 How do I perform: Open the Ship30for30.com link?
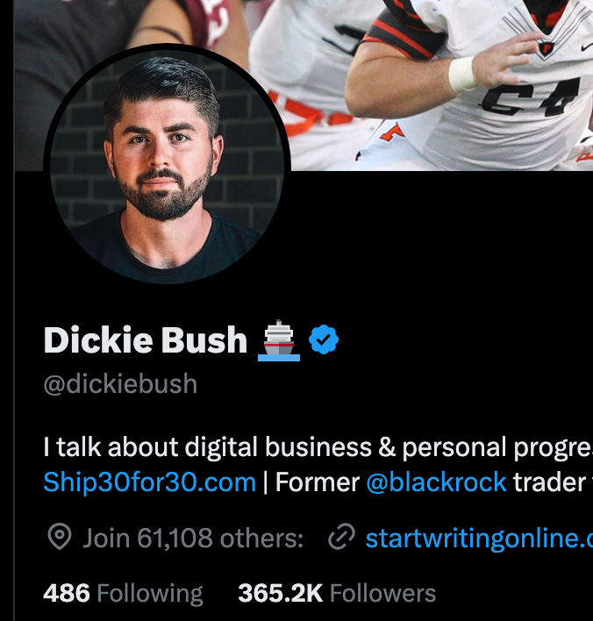(150, 482)
